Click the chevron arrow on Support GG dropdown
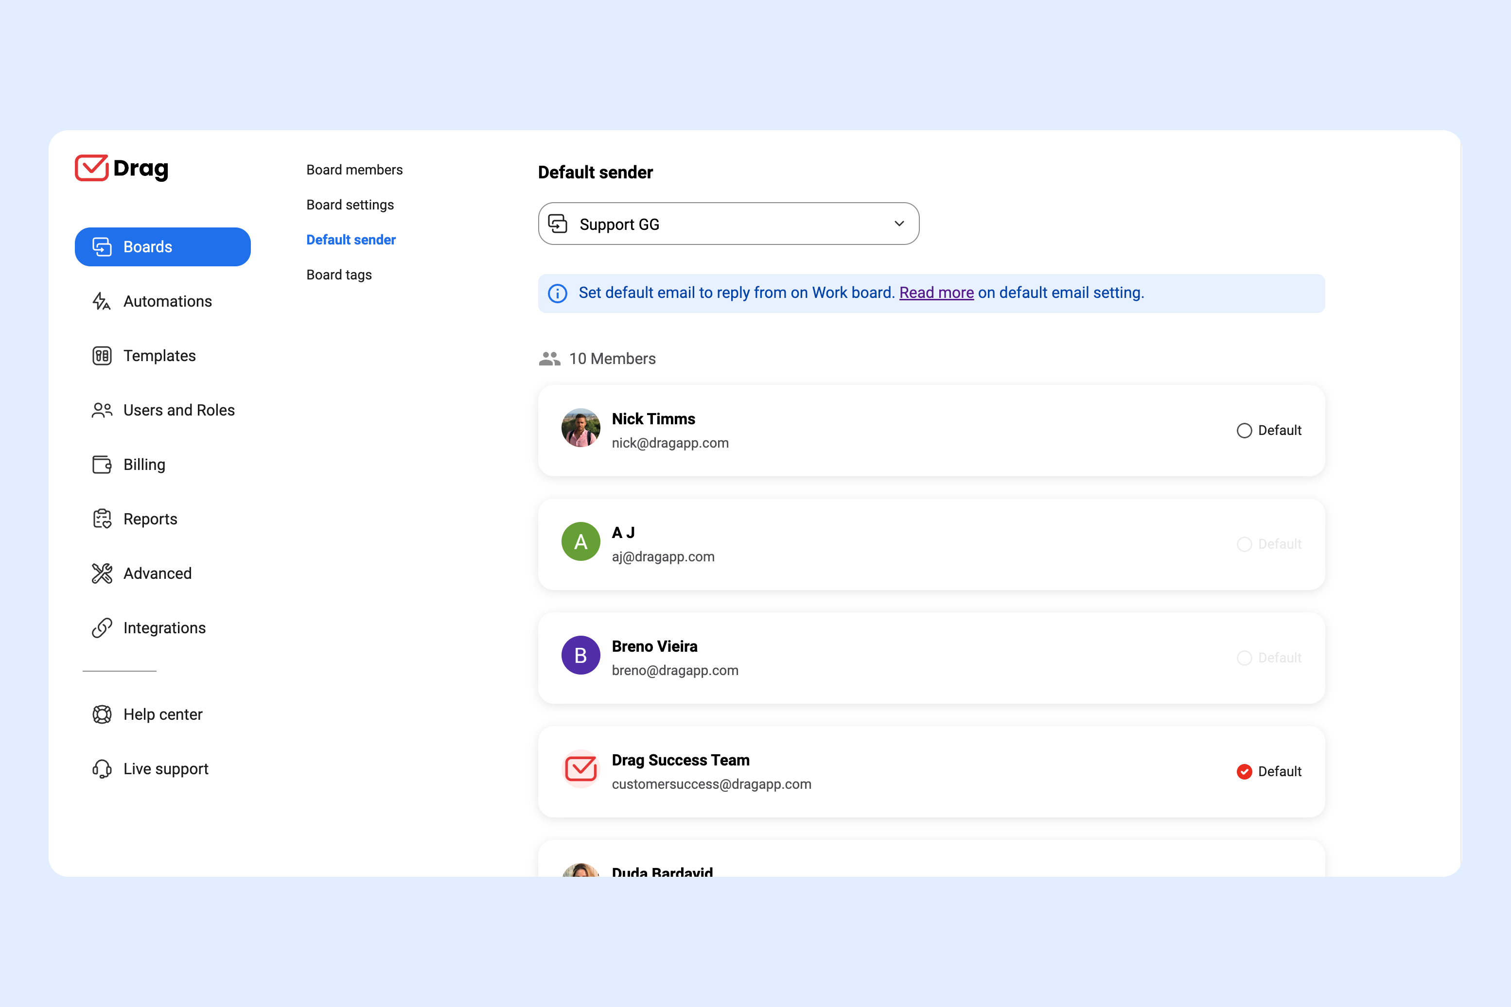The height and width of the screenshot is (1007, 1511). (x=899, y=224)
